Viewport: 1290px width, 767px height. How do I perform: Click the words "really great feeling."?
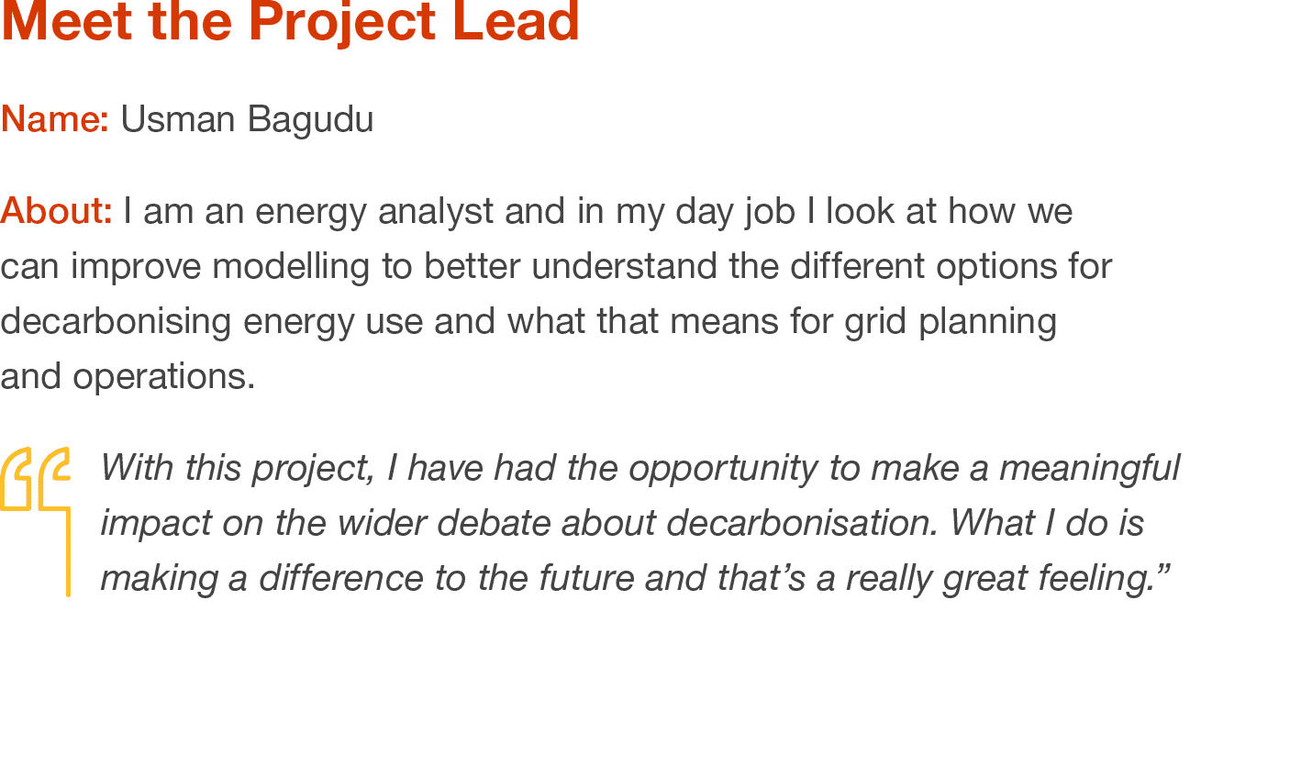tap(1006, 578)
